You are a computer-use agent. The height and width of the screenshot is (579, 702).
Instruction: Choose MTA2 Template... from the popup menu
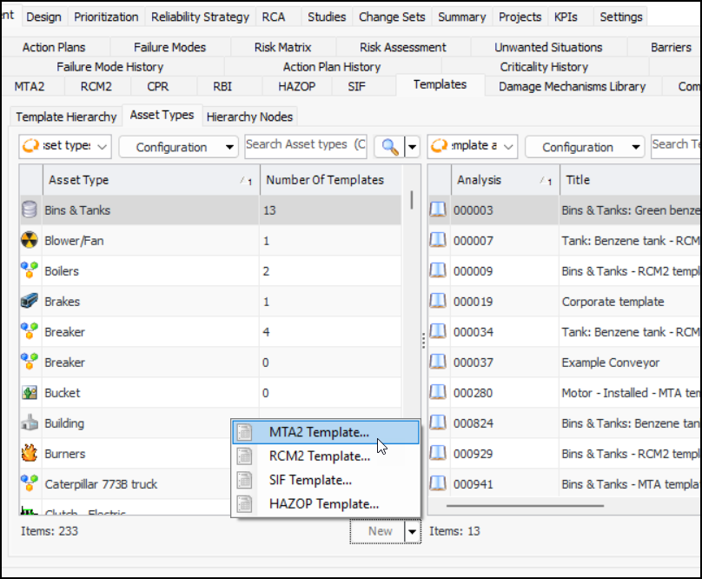pos(319,432)
